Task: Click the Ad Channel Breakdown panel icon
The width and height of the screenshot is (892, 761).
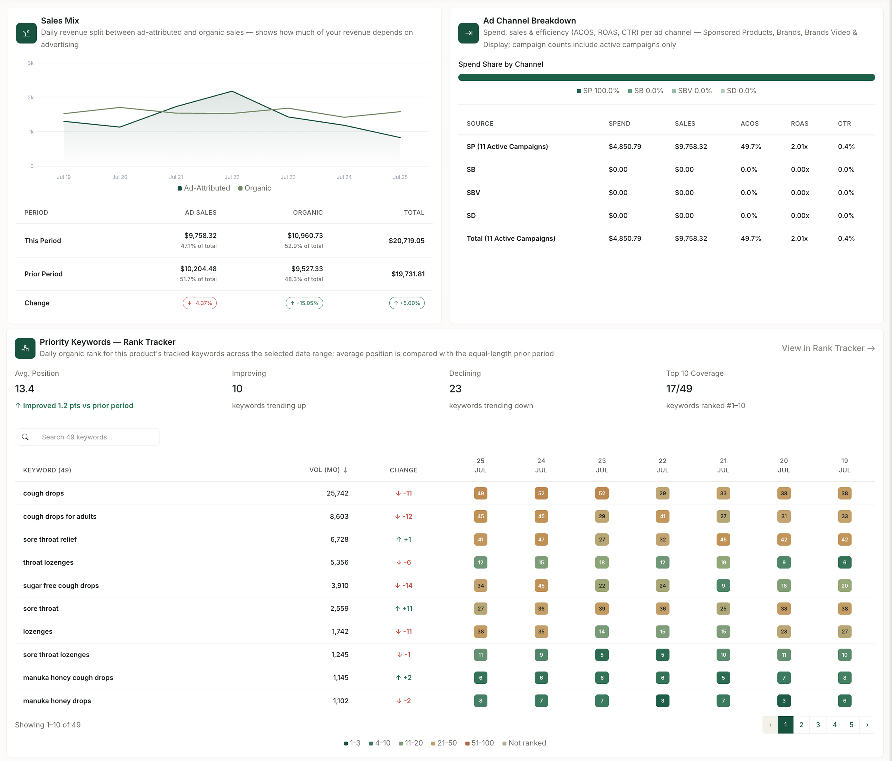Action: tap(469, 33)
